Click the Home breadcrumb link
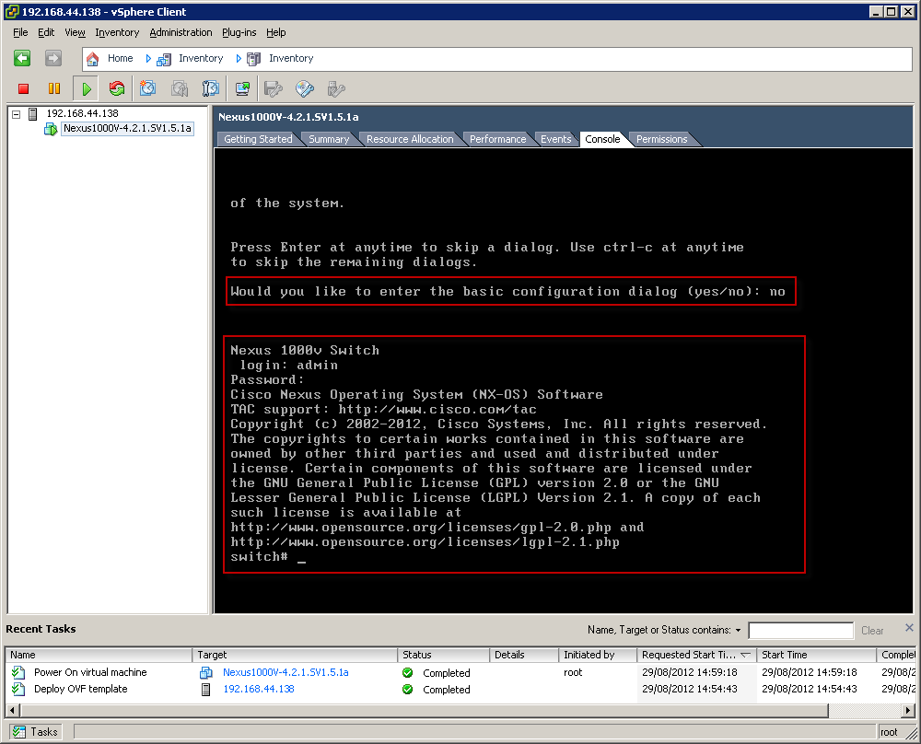 [x=120, y=58]
